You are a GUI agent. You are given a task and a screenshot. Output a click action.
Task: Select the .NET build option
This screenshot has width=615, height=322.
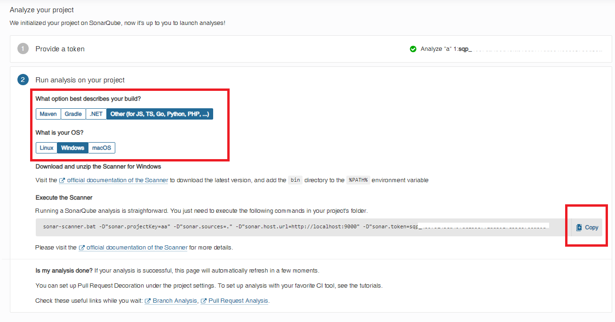(x=96, y=114)
